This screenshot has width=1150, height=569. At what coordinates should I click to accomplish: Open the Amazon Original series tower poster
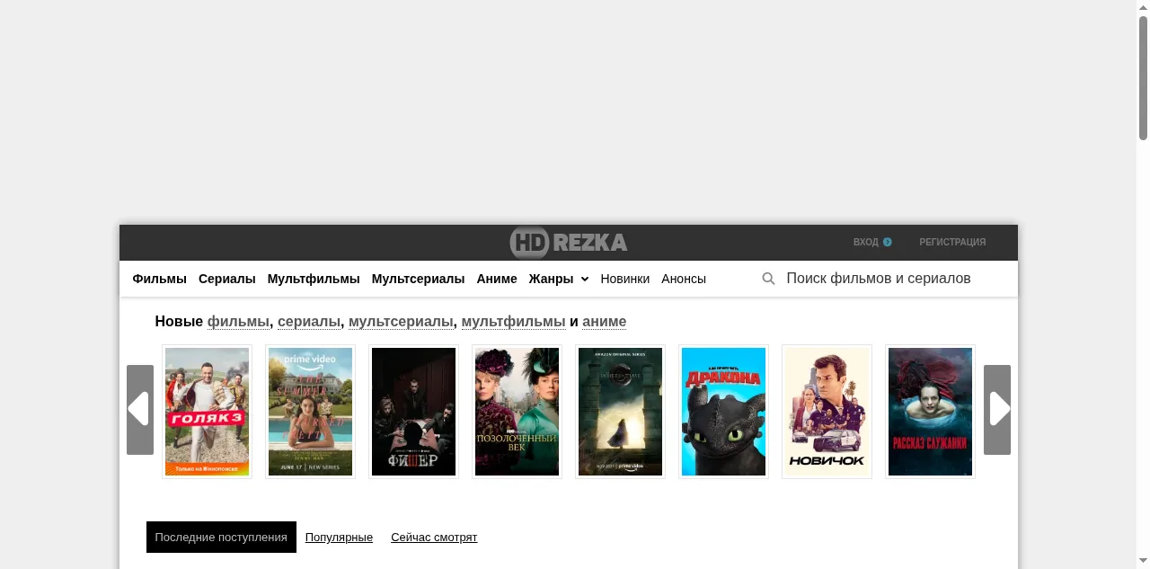621,412
